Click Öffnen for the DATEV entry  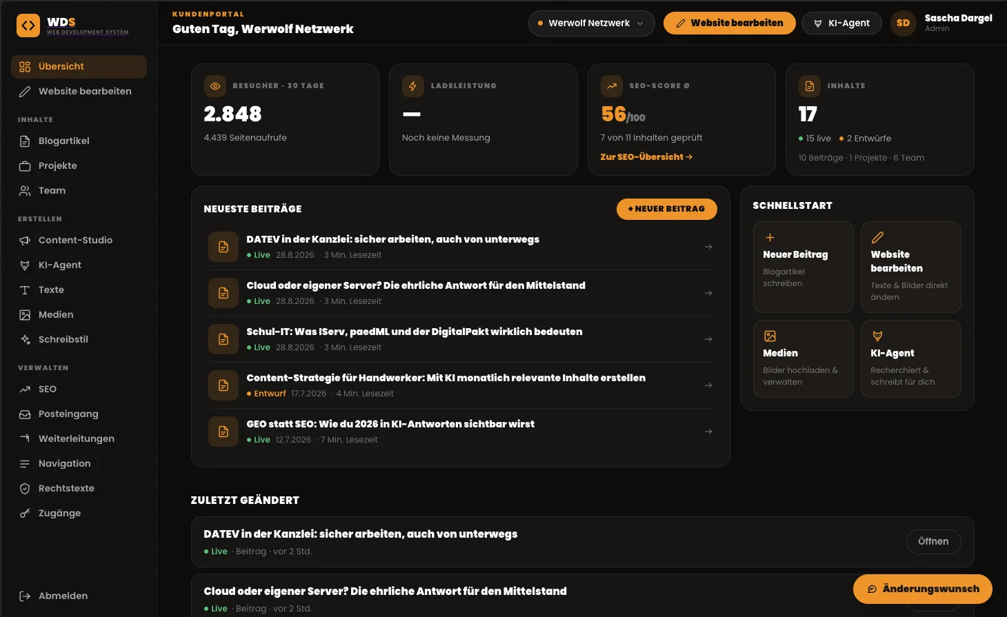933,542
